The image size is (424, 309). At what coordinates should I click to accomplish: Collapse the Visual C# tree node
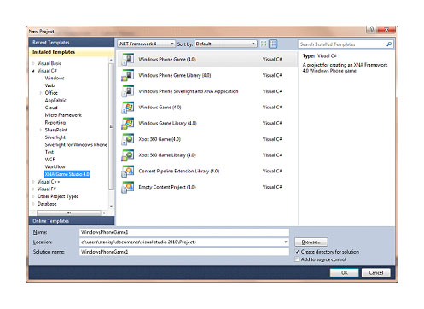[x=33, y=71]
